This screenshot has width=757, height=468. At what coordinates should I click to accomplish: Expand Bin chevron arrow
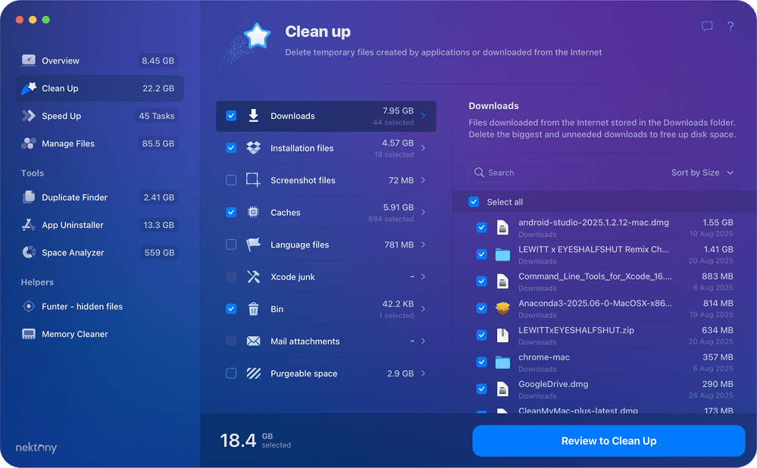(423, 309)
